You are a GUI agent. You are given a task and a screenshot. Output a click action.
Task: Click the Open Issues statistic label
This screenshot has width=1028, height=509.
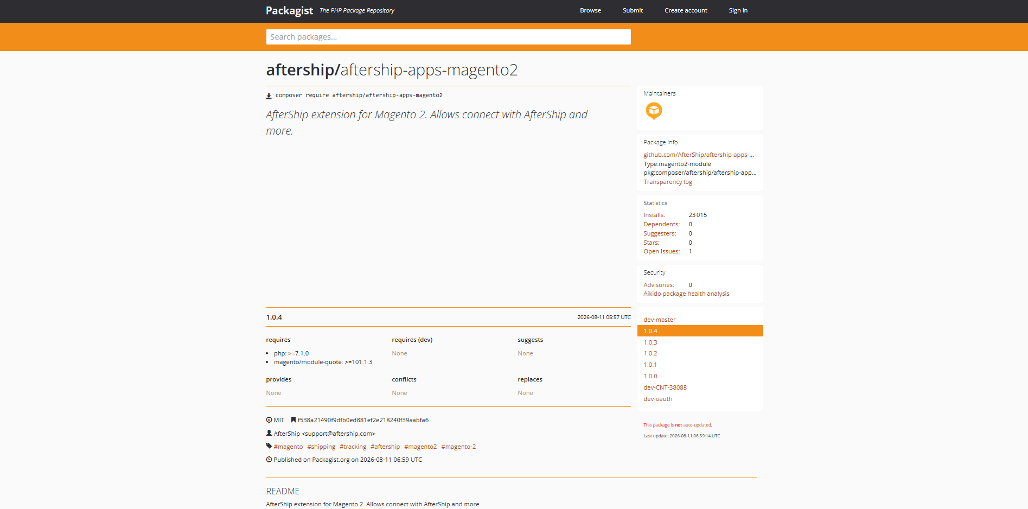point(661,251)
